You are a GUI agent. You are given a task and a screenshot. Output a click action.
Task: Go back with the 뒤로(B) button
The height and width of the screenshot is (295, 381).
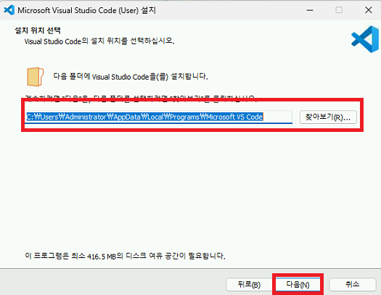point(249,284)
